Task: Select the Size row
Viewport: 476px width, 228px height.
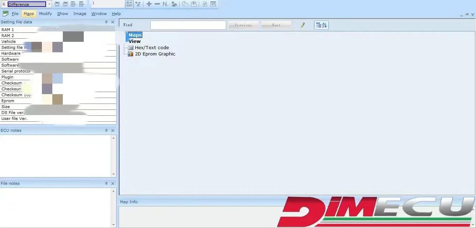Action: click(x=58, y=107)
